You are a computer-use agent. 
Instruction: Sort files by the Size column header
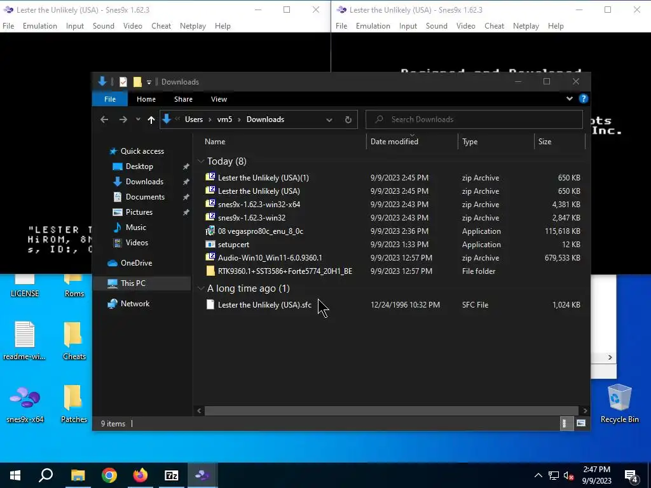coord(545,142)
